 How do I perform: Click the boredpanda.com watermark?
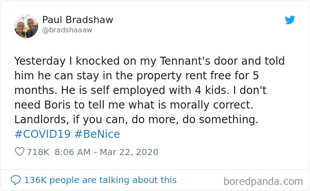point(263,181)
